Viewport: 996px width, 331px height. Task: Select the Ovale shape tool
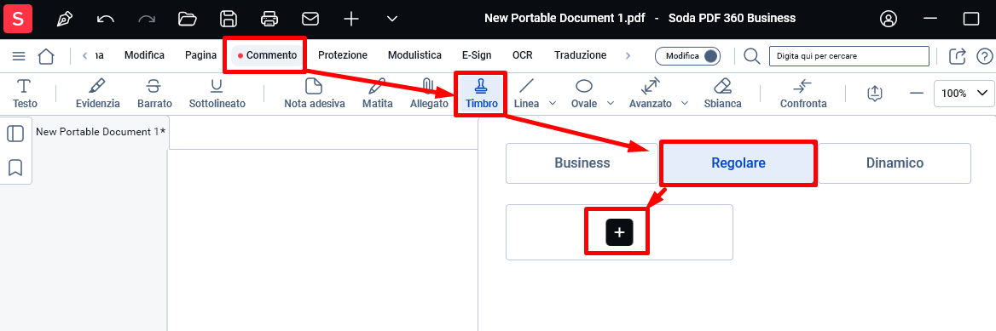[584, 94]
